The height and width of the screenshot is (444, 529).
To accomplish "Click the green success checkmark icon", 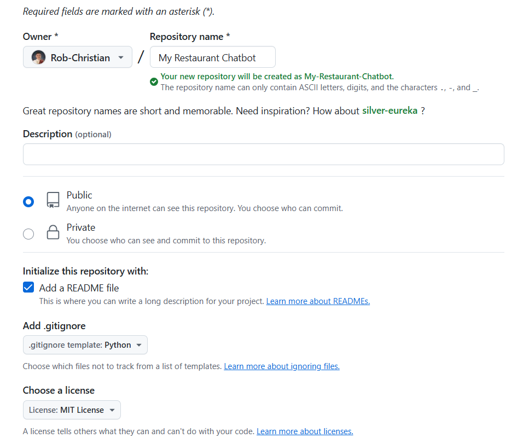I will pos(154,81).
